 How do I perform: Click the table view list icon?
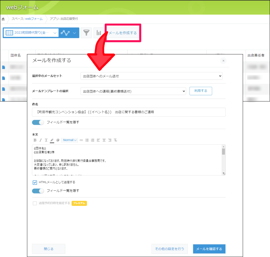click(x=9, y=33)
